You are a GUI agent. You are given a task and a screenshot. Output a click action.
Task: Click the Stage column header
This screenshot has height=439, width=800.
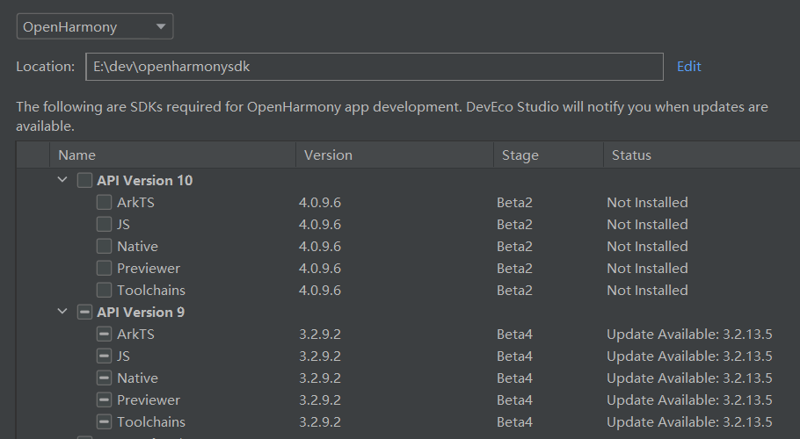[x=549, y=155]
